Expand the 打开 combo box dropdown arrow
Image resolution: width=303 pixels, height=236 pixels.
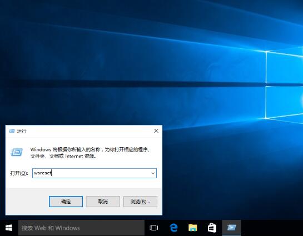click(x=153, y=173)
